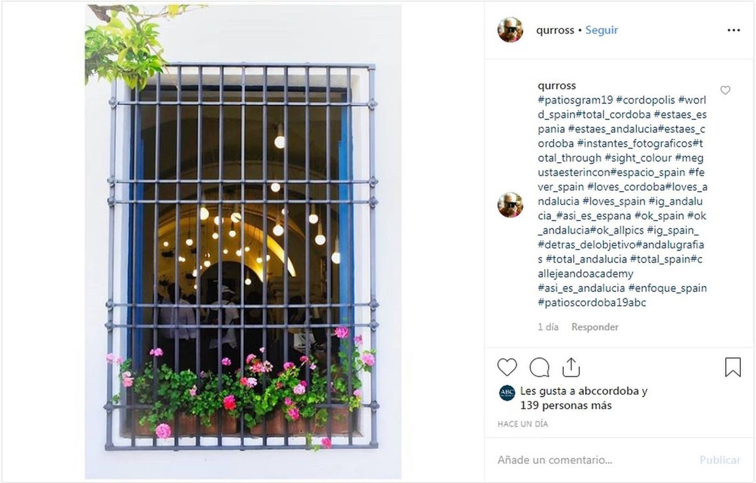Like the post with the heart icon
This screenshot has width=756, height=483.
coord(507,367)
